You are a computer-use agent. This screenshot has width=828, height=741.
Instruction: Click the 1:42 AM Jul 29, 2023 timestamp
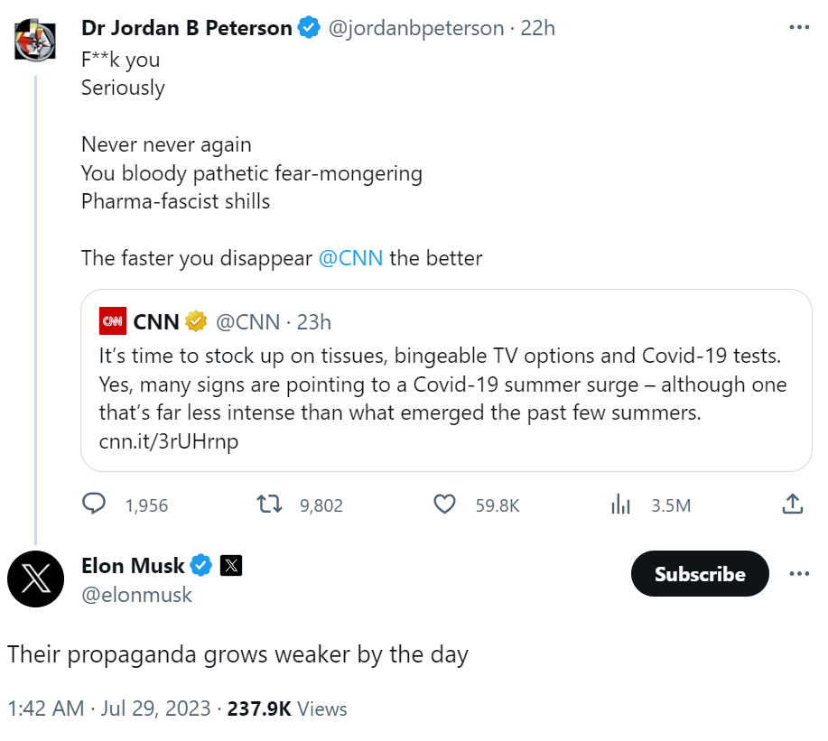click(109, 709)
